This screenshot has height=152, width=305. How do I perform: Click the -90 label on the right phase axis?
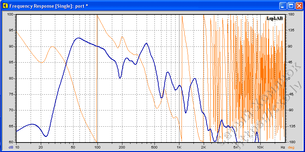coord(291,110)
